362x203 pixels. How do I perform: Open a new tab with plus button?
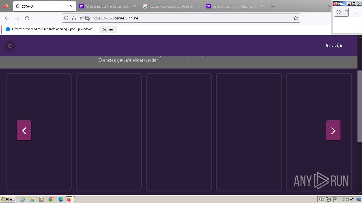[273, 6]
